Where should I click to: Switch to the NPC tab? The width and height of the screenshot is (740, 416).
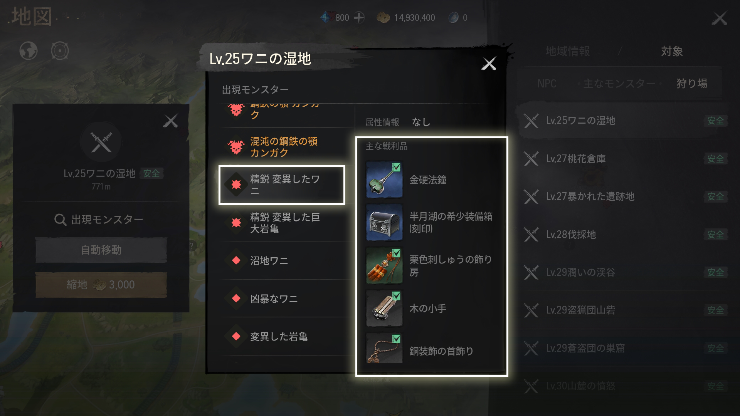click(547, 84)
